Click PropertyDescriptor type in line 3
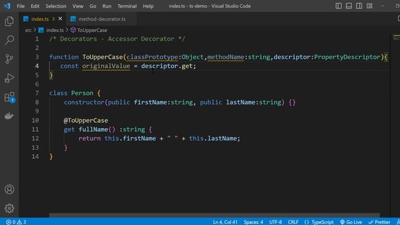The image size is (400, 225). pos(347,57)
